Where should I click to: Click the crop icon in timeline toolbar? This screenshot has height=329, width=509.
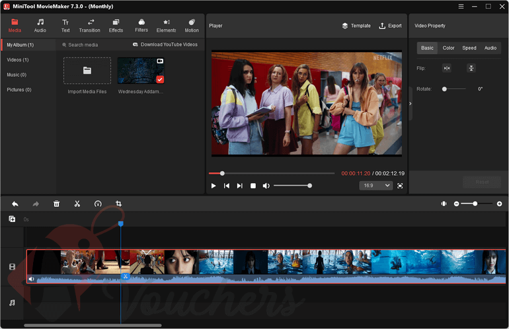[x=119, y=204]
